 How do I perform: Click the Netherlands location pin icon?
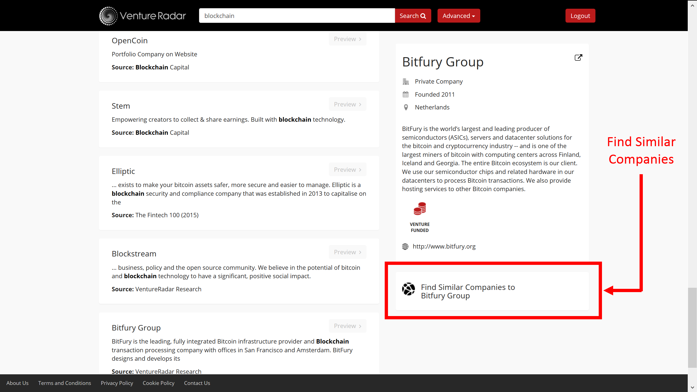(405, 107)
